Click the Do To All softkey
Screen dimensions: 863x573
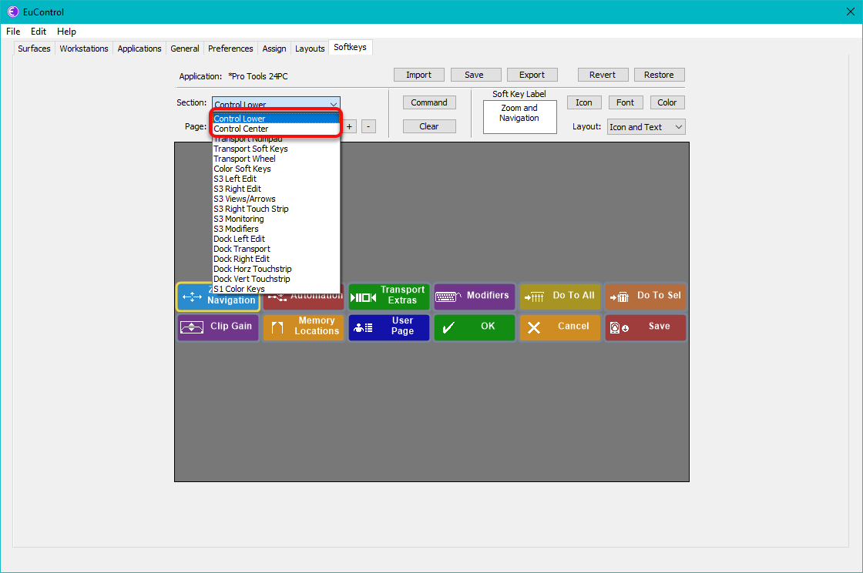tap(559, 296)
